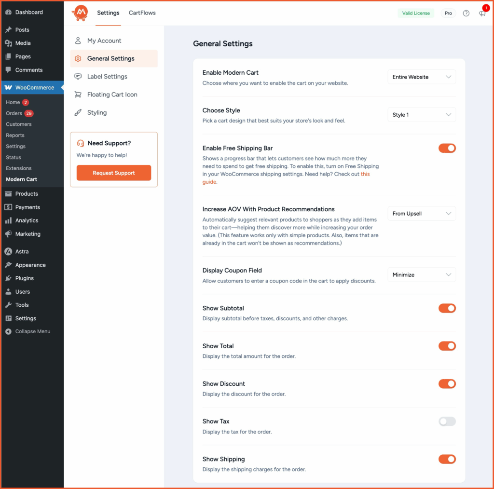This screenshot has height=489, width=494.
Task: Click the General Settings gear icon
Action: tap(78, 58)
